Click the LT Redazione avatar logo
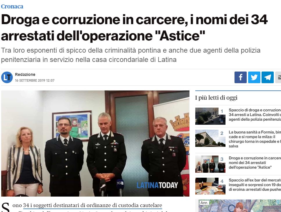Screen dimensions: 281x212 click(x=7, y=77)
